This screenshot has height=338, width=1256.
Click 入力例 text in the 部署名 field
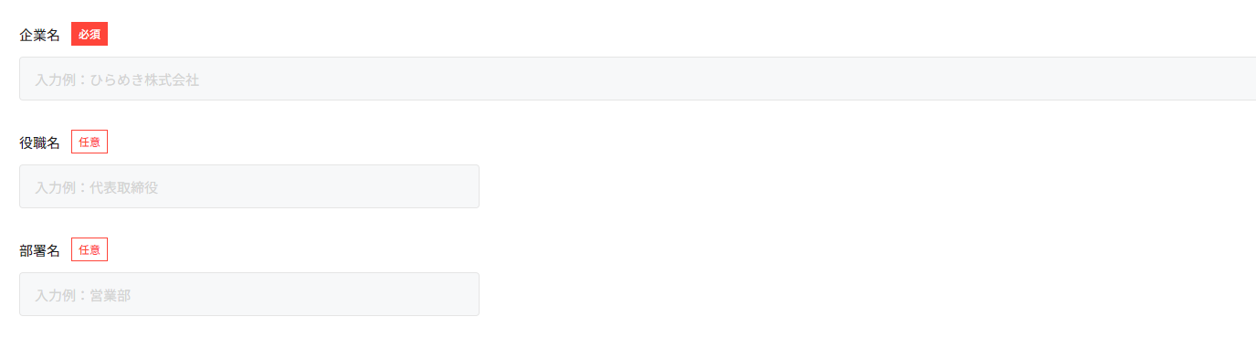pyautogui.click(x=56, y=295)
